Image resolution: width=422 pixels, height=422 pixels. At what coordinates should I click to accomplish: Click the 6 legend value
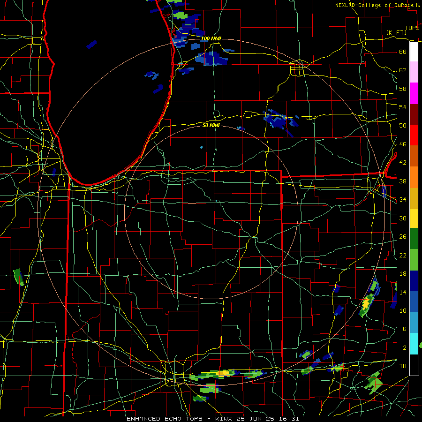point(404,329)
